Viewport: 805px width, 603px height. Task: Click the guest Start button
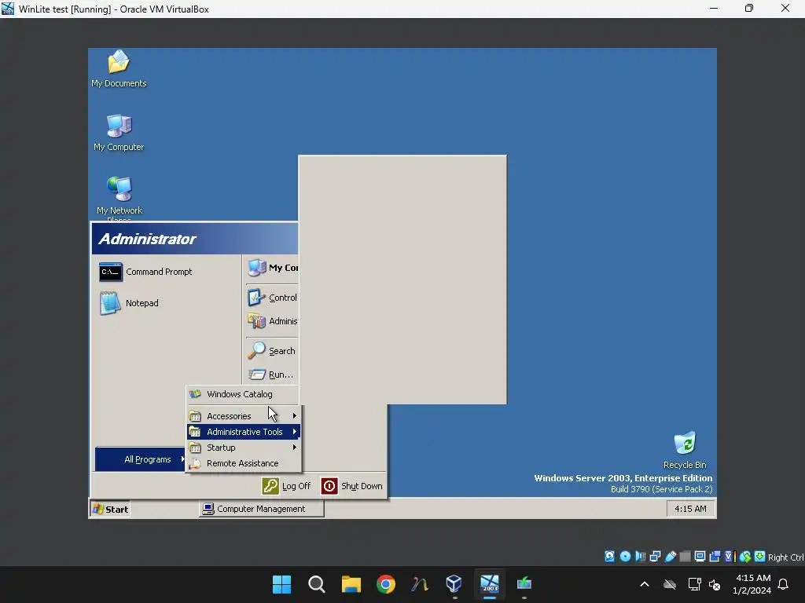pyautogui.click(x=110, y=509)
